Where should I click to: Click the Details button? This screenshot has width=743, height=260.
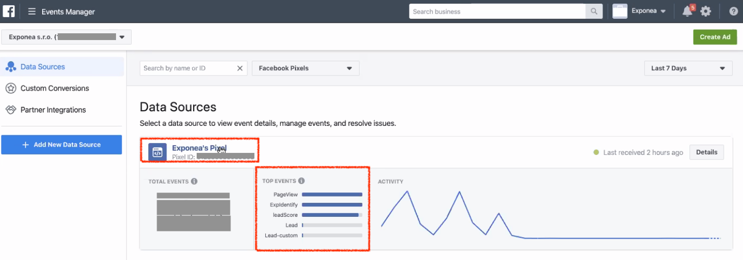(x=707, y=152)
